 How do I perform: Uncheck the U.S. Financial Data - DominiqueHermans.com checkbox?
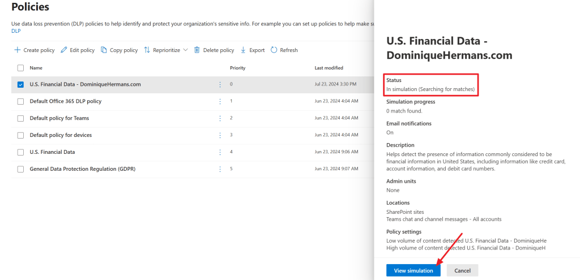coord(20,85)
